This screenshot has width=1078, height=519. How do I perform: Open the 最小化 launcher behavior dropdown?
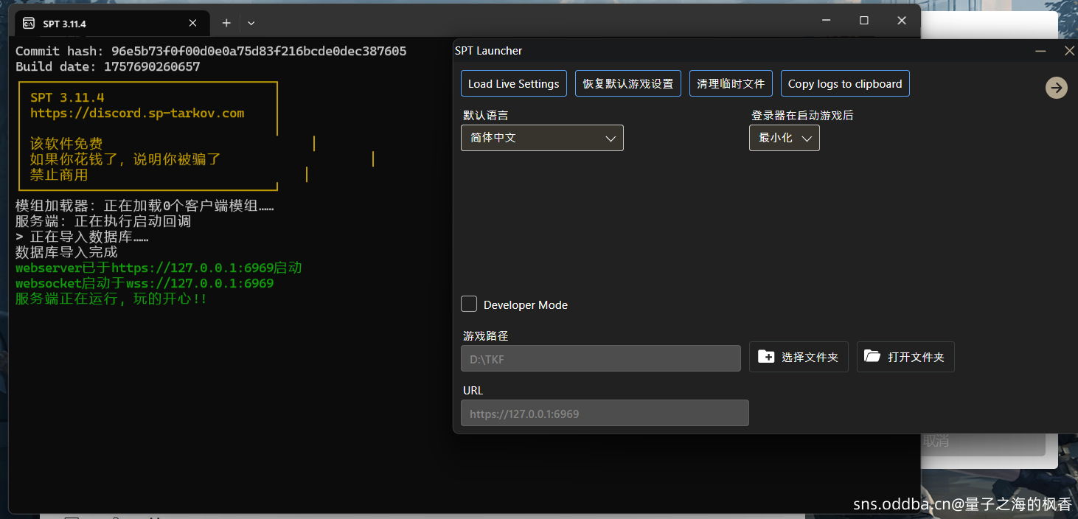point(785,138)
